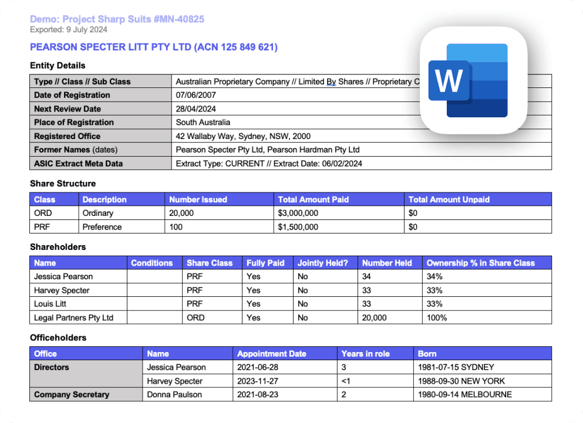Viewport: 583px width, 423px height.
Task: Click the Demo: Project Sharp Suits #MN-40825 heading
Action: pos(116,19)
